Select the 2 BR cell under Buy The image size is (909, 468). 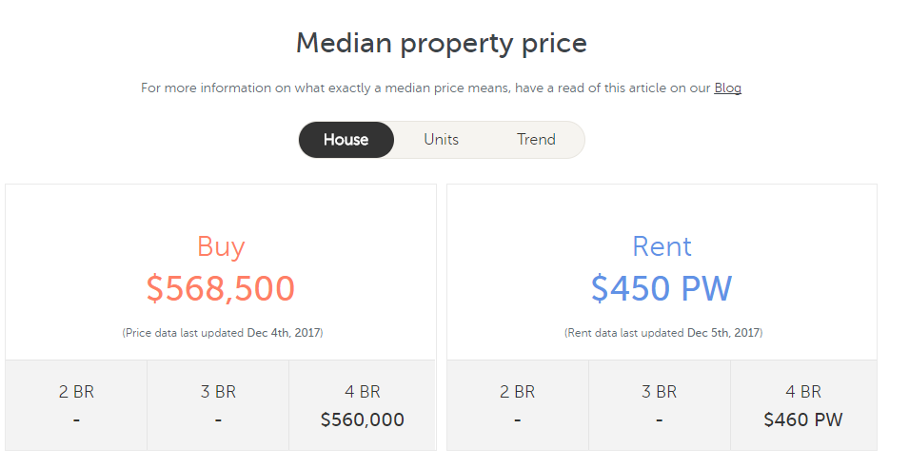click(x=76, y=405)
